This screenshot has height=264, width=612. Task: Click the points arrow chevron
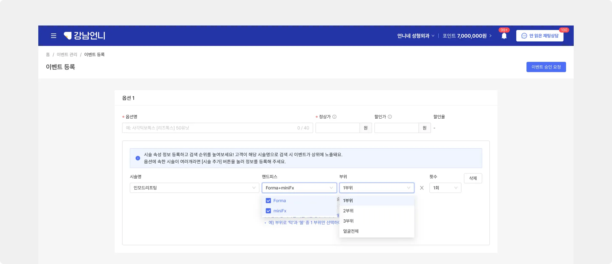coord(490,36)
